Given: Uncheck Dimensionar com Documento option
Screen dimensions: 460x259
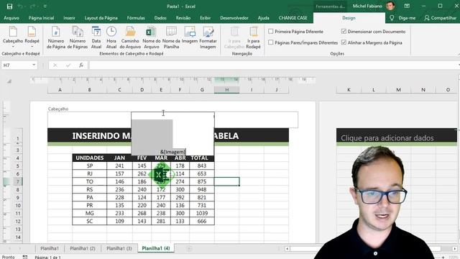Looking at the screenshot, I should click(344, 31).
